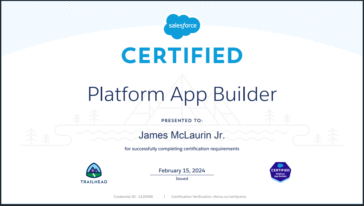Click the successfully completing certification requirements line
This screenshot has height=206, width=364.
pos(182,149)
